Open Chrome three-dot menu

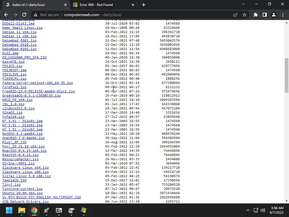(283, 15)
